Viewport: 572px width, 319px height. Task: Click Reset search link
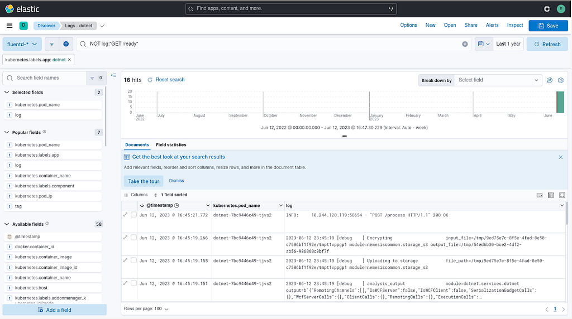(166, 80)
